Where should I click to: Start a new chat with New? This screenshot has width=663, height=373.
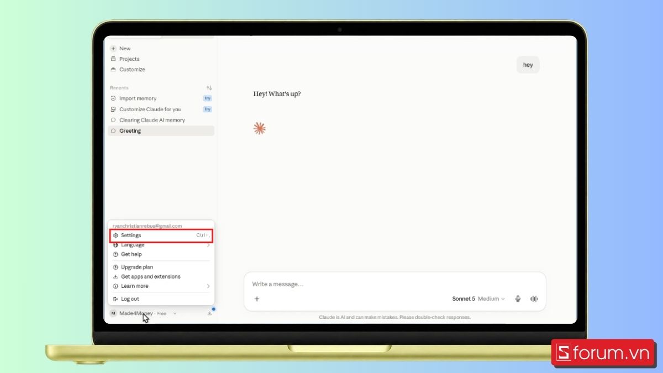click(121, 49)
